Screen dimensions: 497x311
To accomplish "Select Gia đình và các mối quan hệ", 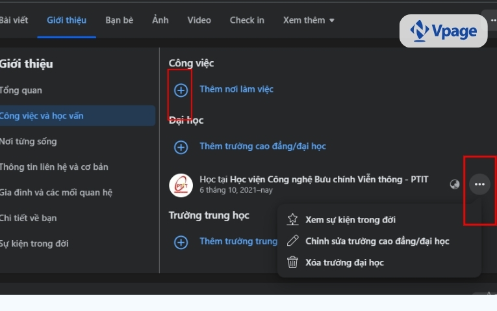I will pos(56,193).
